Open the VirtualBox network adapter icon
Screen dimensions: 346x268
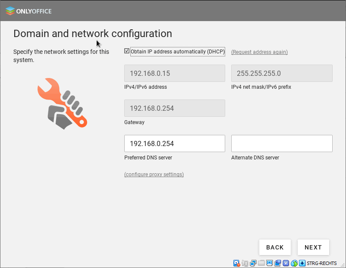[x=253, y=263]
